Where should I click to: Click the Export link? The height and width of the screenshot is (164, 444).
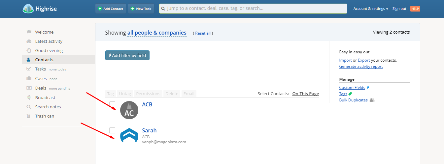coord(364,60)
